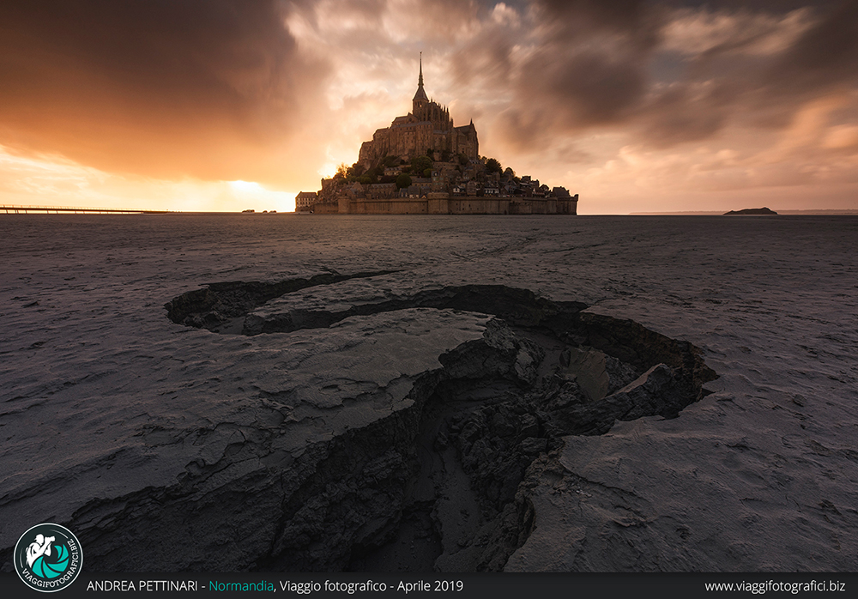
Task: Click the small islet on the right horizon
Action: (x=750, y=211)
